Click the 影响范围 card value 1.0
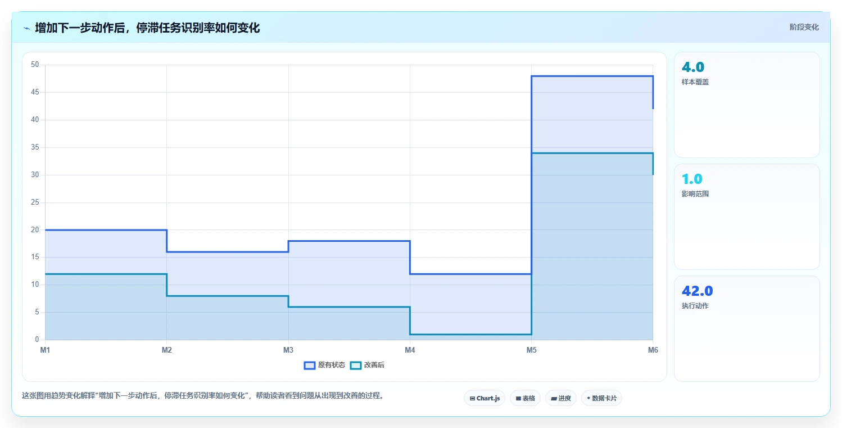Image resolution: width=842 pixels, height=428 pixels. click(692, 179)
